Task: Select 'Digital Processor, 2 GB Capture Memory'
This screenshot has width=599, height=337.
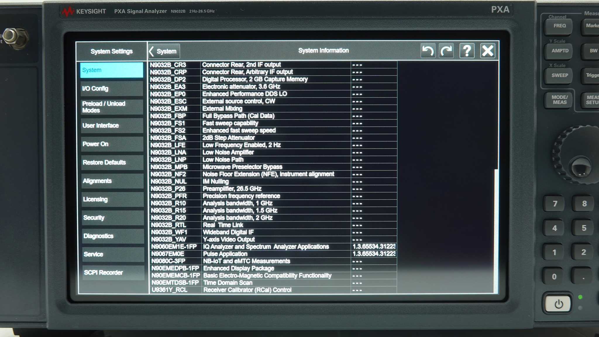Action: (255, 79)
